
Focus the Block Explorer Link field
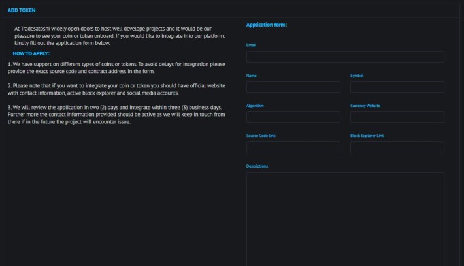click(x=397, y=147)
